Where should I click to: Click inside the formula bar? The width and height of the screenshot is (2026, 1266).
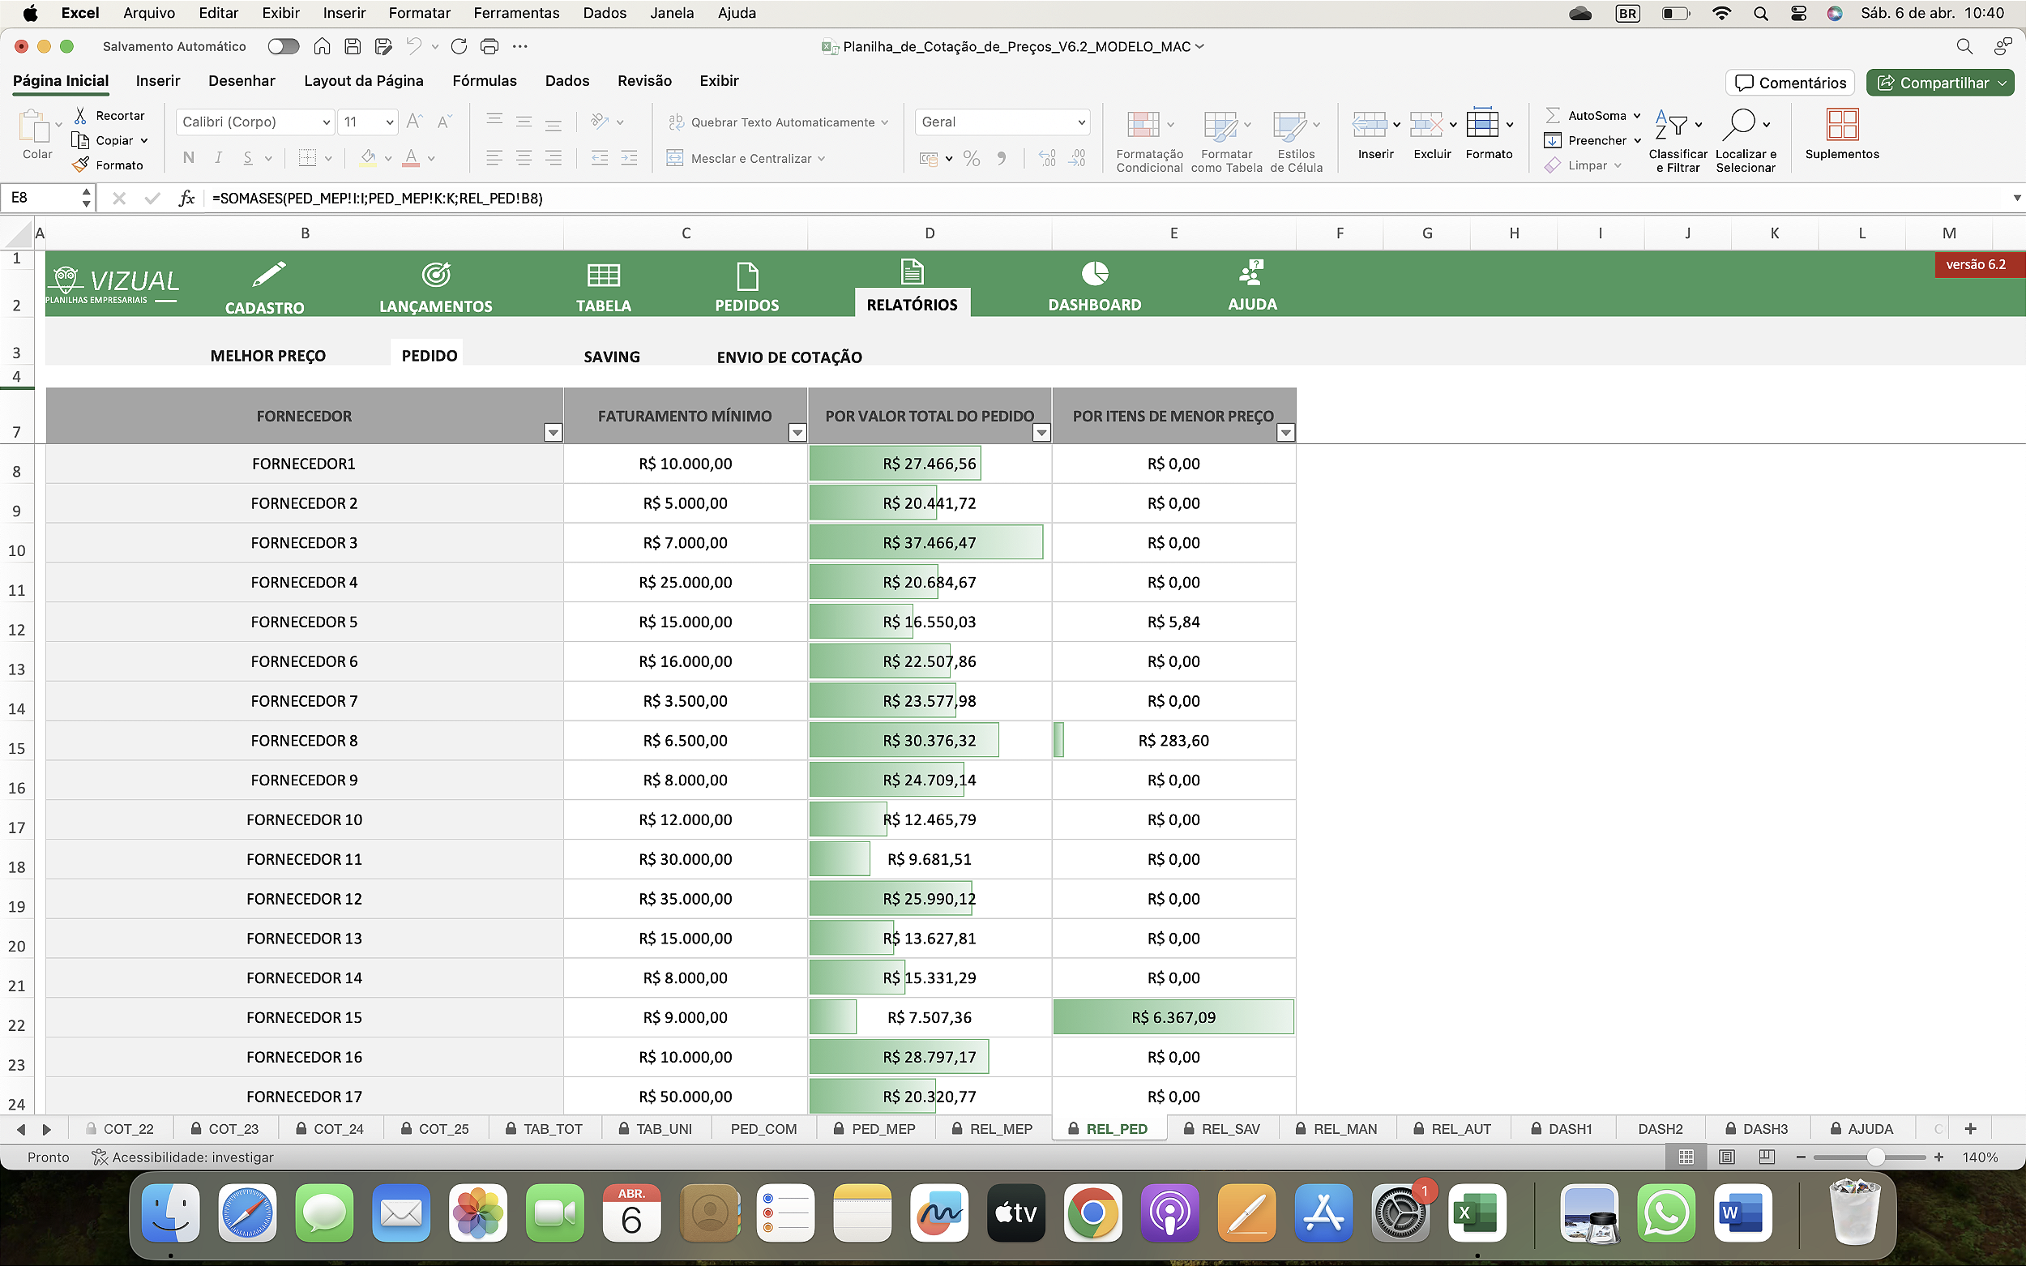tap(586, 198)
